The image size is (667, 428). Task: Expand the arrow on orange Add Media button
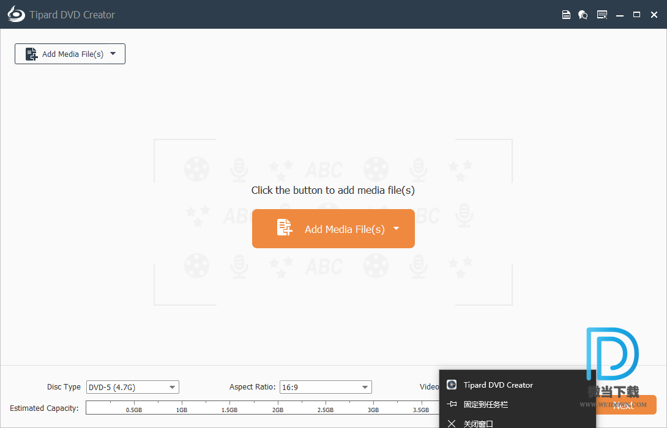pos(396,229)
